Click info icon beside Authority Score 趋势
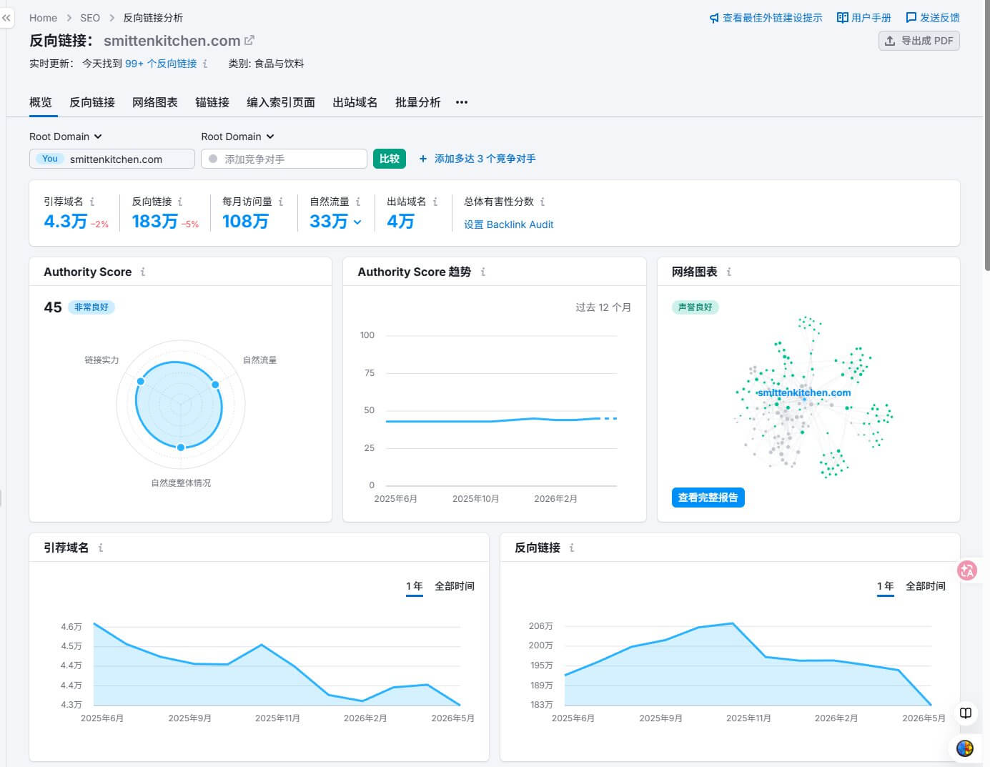 click(x=483, y=272)
